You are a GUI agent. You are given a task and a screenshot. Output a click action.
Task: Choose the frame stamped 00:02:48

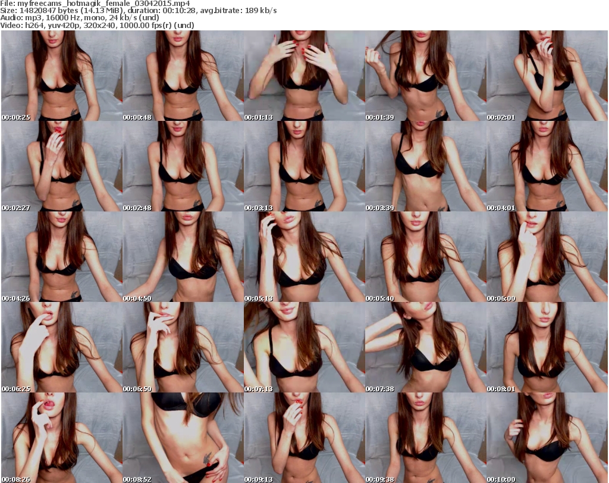tap(183, 166)
